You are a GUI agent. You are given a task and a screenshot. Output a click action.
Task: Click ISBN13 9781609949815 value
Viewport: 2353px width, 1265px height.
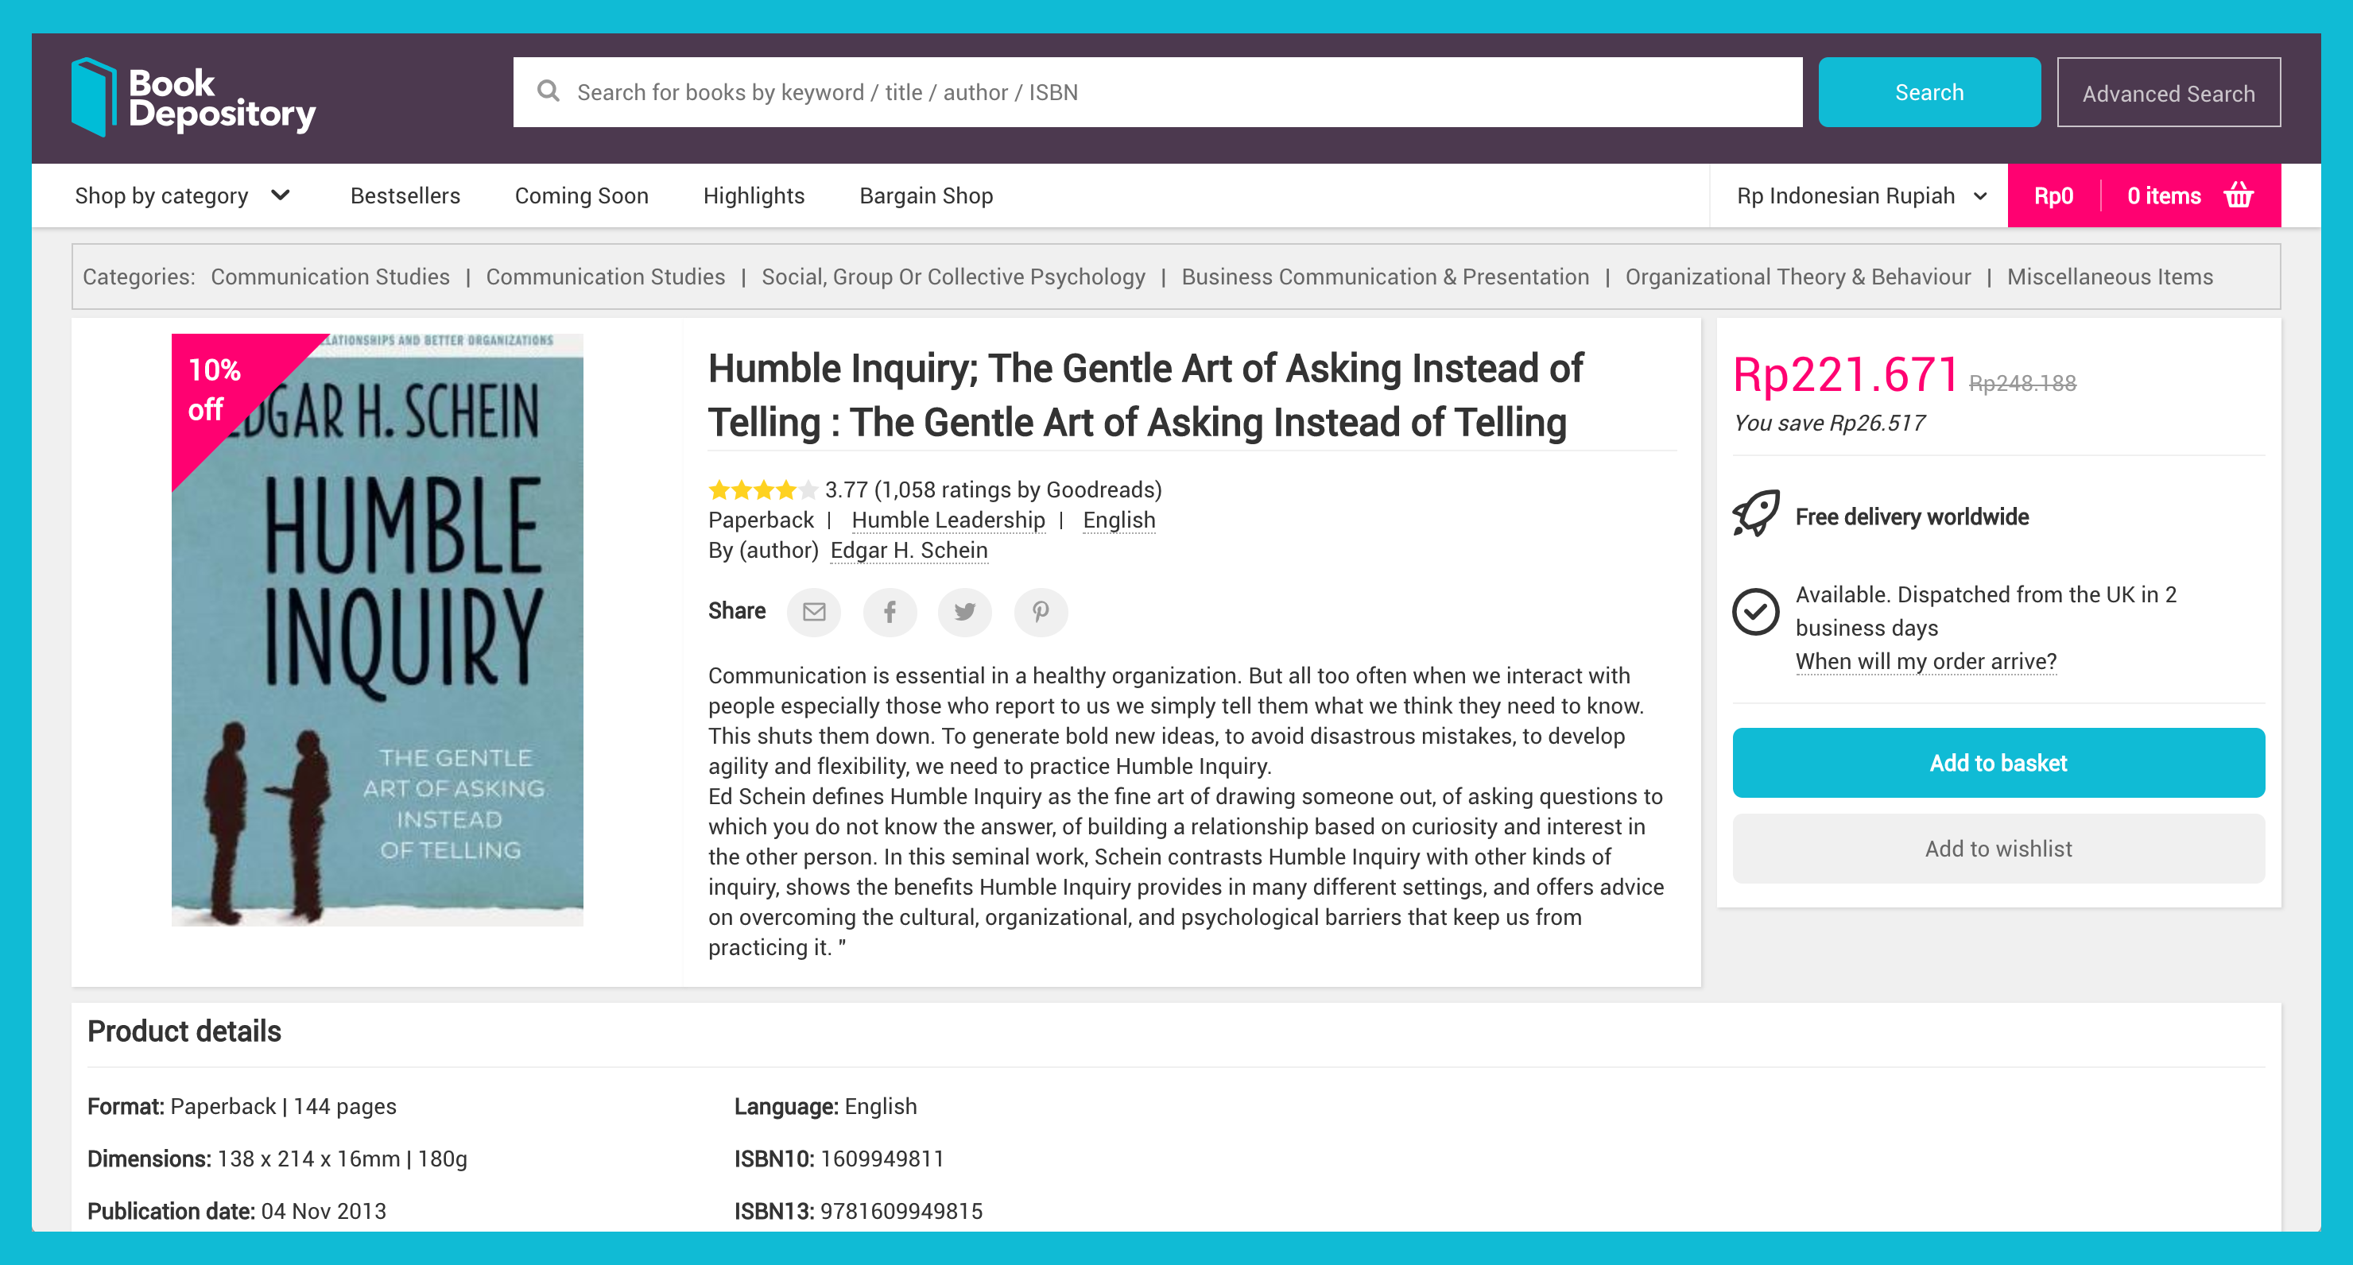(901, 1211)
